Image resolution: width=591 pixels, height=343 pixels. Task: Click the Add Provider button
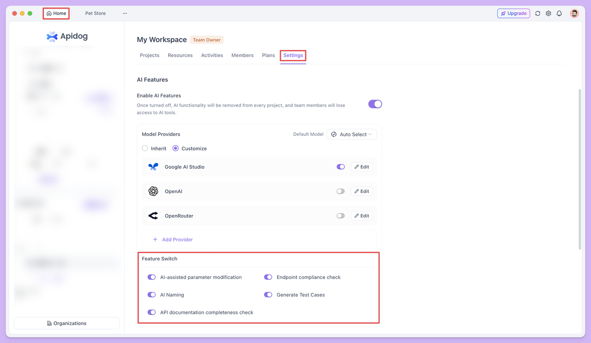[x=173, y=239]
